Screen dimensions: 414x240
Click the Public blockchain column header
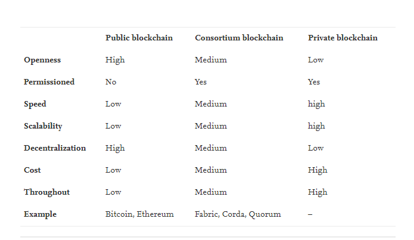pyautogui.click(x=139, y=38)
